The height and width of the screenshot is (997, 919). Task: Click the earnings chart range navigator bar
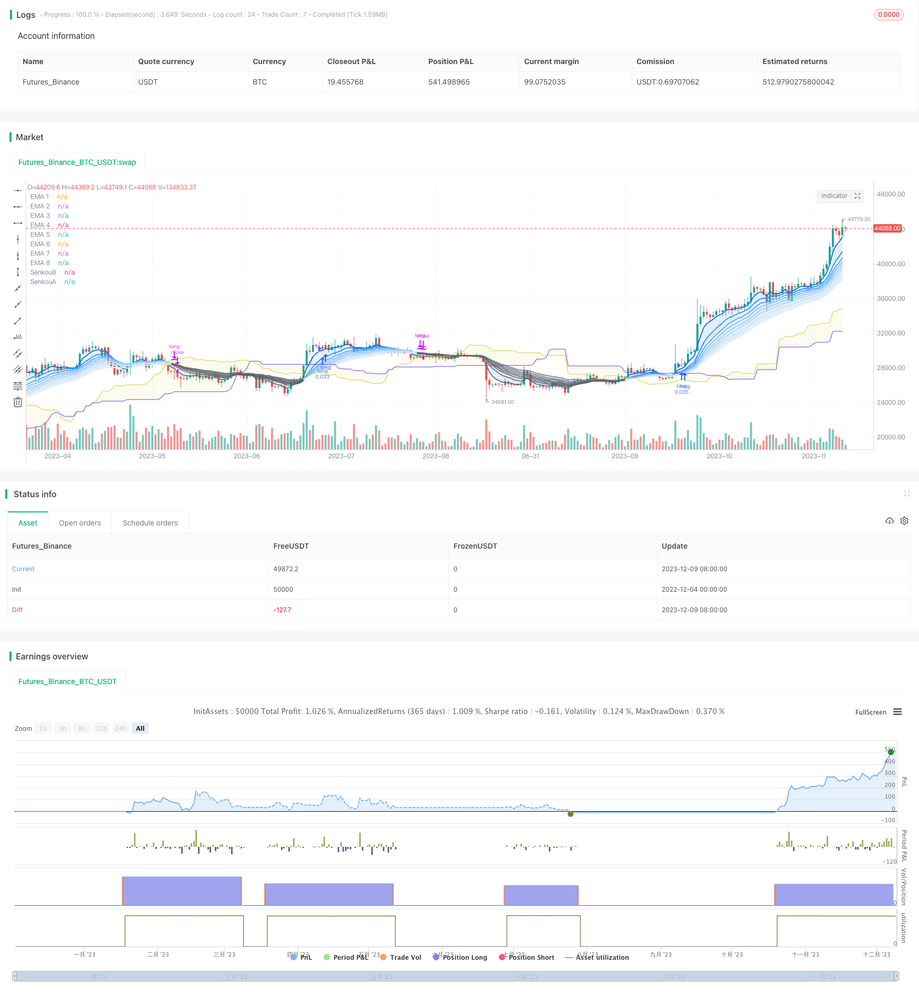pos(456,977)
